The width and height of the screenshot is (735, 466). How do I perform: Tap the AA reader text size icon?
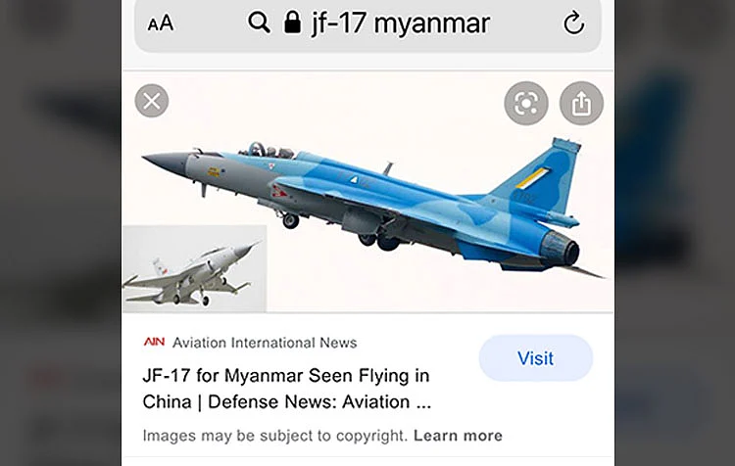[161, 23]
